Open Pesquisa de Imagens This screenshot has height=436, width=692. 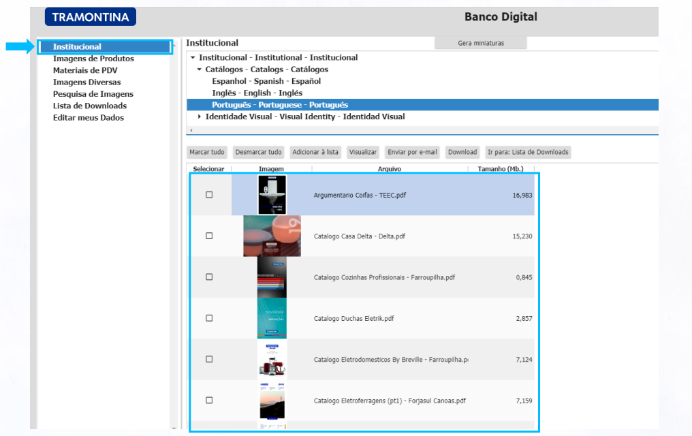[93, 94]
